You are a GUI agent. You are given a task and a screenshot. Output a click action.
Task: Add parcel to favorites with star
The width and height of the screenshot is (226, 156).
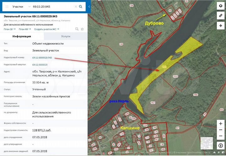(x=82, y=29)
